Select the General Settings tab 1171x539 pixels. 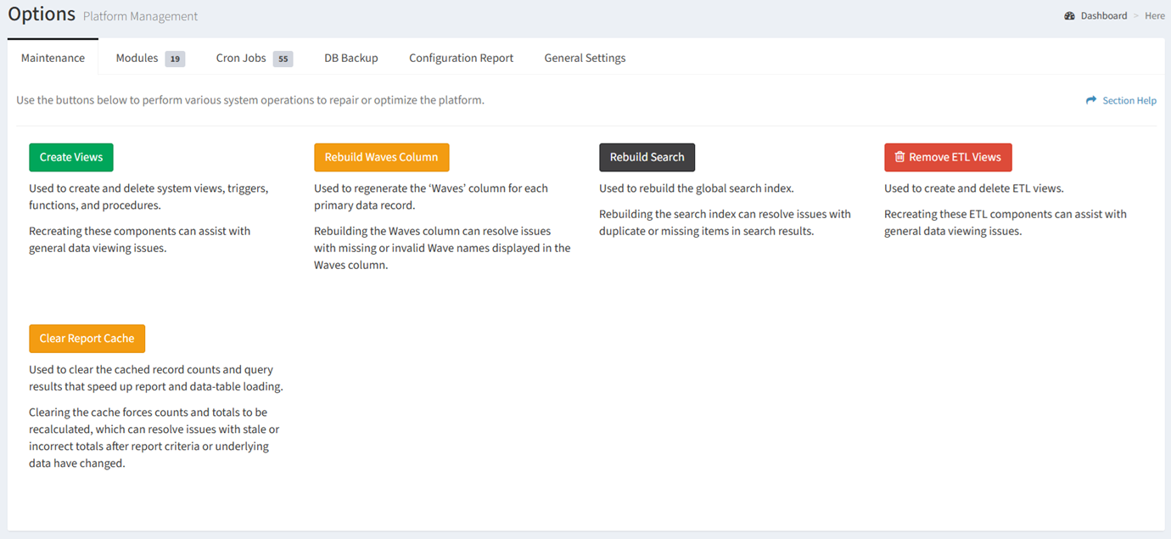pos(585,58)
